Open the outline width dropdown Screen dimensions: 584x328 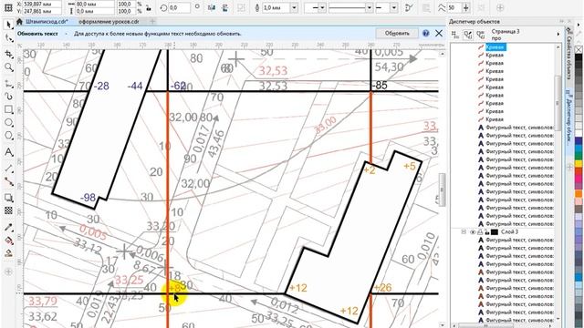click(x=294, y=7)
